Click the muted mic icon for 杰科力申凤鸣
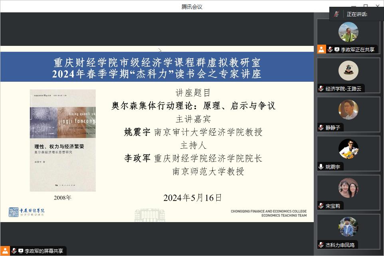Screen dimensions: 384x256 coord(321,245)
